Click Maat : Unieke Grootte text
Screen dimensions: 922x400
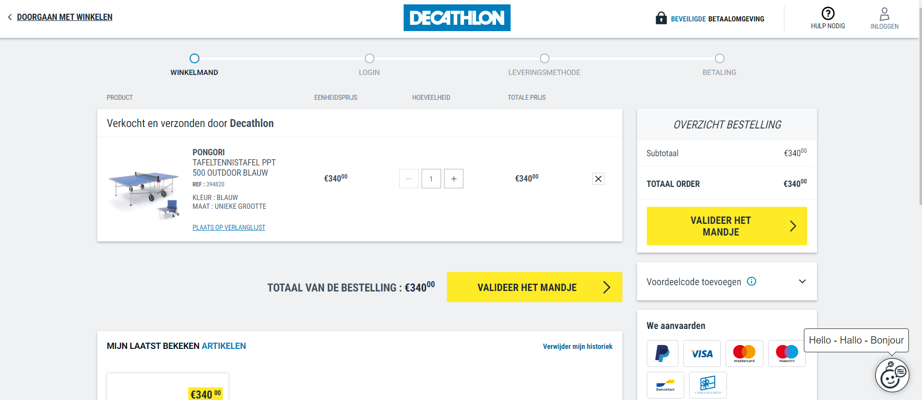pos(229,206)
